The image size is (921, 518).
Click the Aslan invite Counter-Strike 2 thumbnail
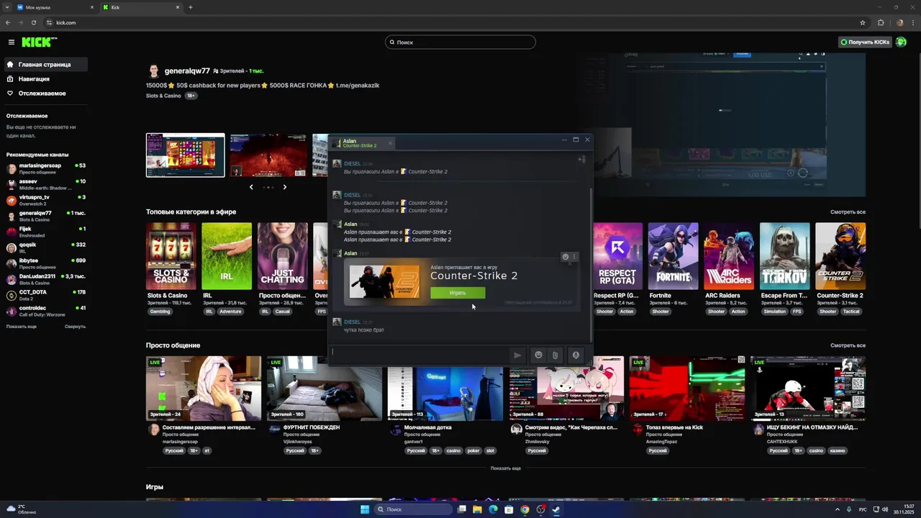[384, 281]
